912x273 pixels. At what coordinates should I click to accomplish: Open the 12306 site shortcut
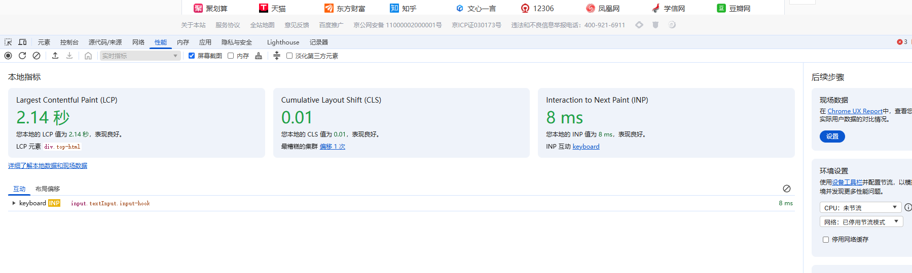[537, 8]
